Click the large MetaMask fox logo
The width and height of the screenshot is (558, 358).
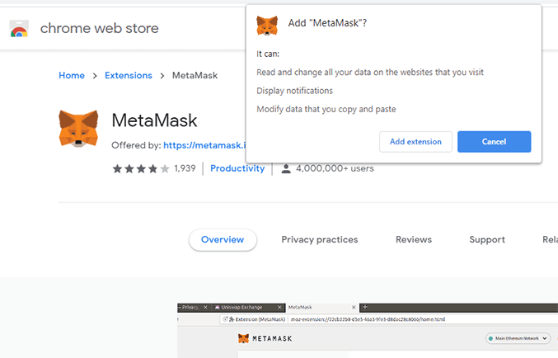[79, 129]
